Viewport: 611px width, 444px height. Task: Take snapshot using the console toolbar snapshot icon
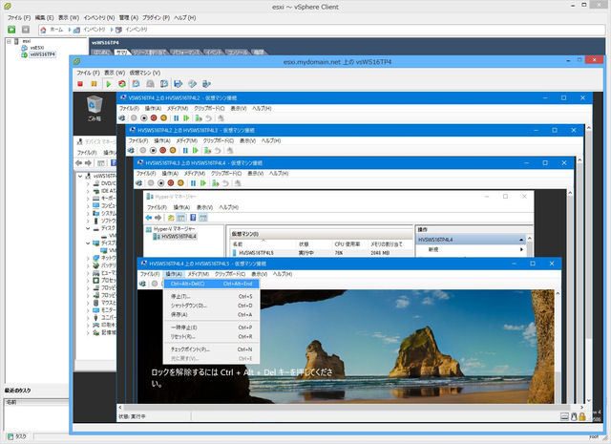pos(136,84)
